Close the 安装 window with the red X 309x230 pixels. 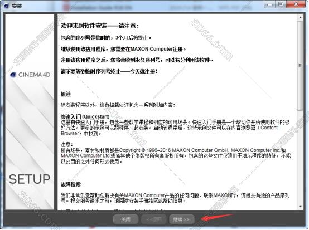point(296,4)
